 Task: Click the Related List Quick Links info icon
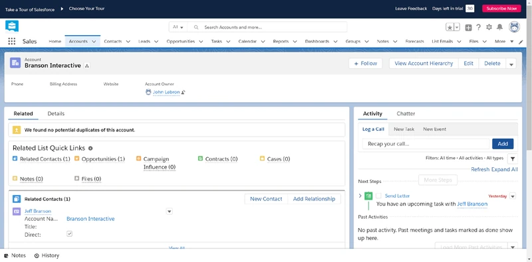coord(90,149)
